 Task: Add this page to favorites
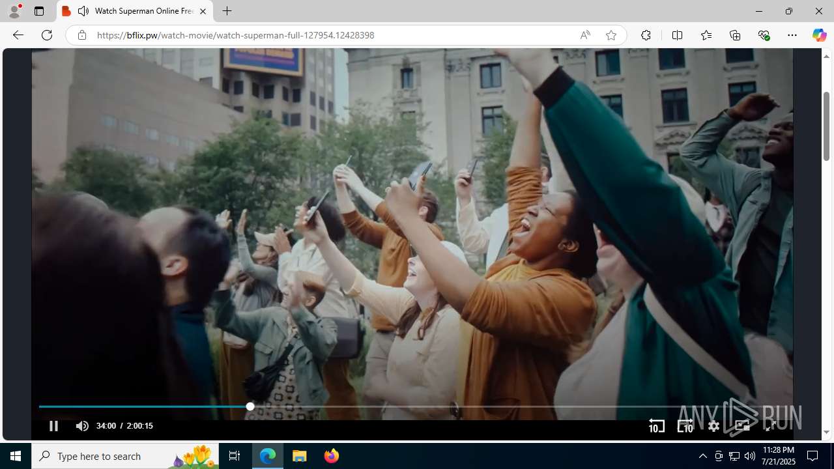click(611, 35)
